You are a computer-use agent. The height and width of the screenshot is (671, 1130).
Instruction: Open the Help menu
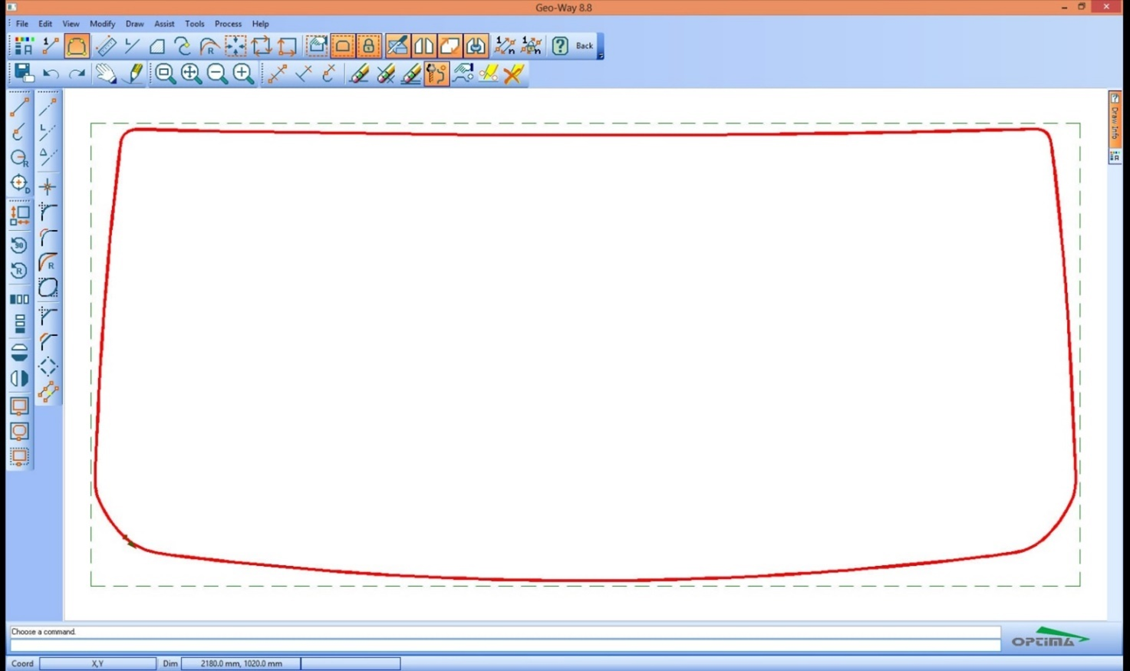261,24
